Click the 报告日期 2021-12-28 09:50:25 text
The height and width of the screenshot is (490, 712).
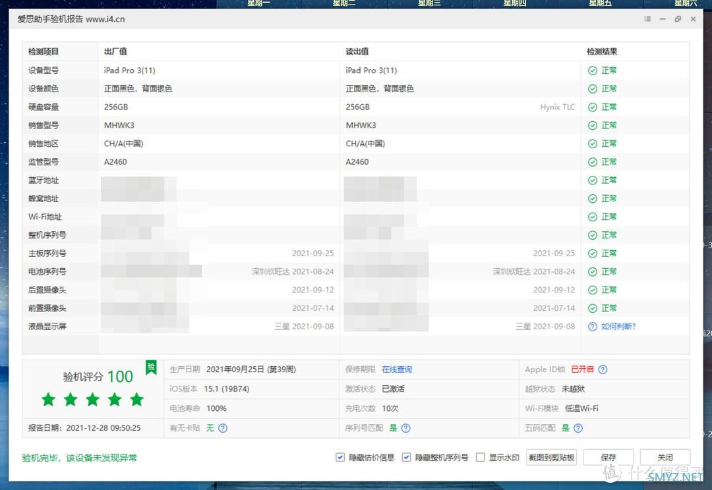pyautogui.click(x=84, y=428)
